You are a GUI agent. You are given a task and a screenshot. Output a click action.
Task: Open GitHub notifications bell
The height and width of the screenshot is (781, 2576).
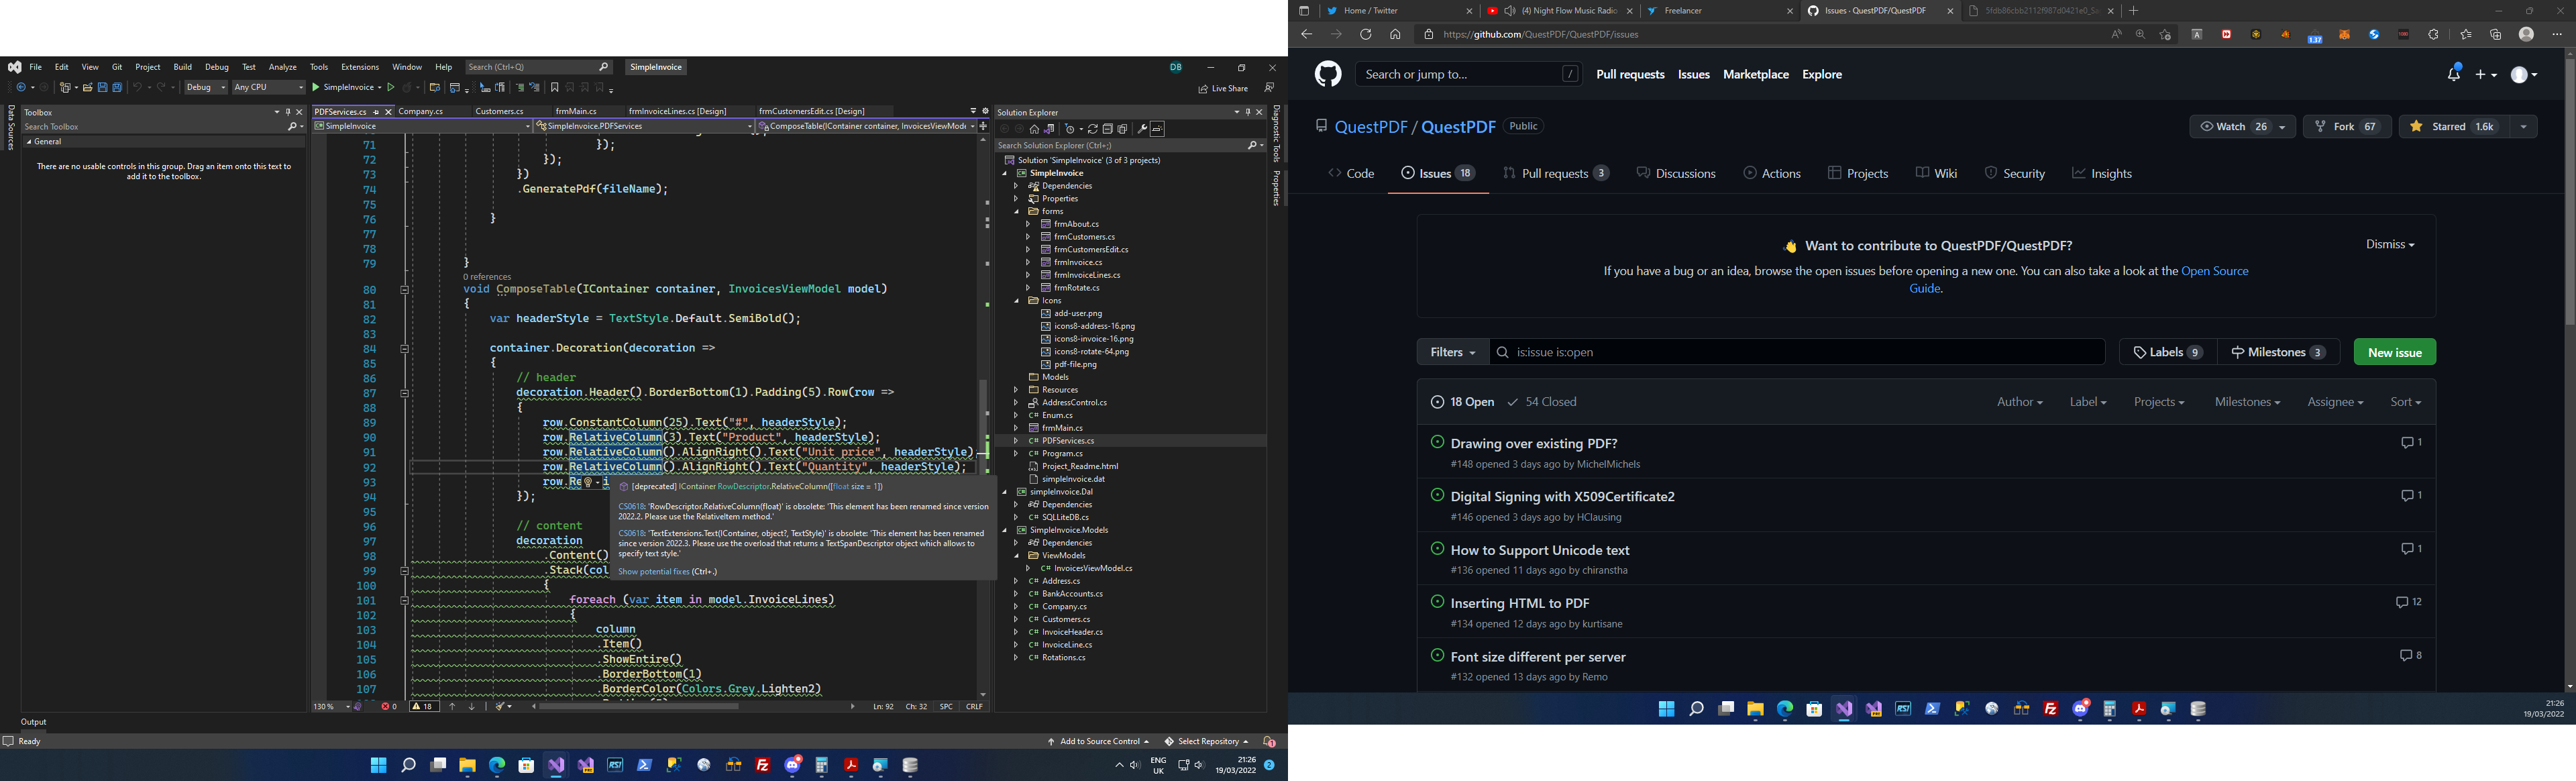(2453, 74)
